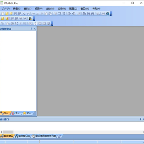The height and width of the screenshot is (144, 144).
Task: Click the Undo arrow icon
Action: tap(33, 14)
